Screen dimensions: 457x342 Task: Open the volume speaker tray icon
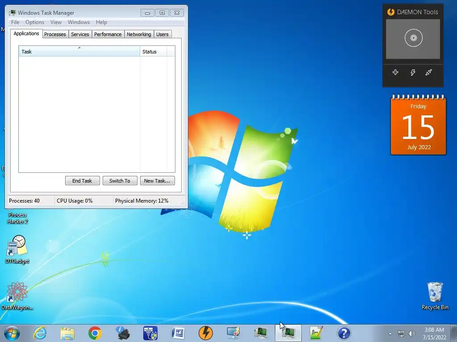412,334
